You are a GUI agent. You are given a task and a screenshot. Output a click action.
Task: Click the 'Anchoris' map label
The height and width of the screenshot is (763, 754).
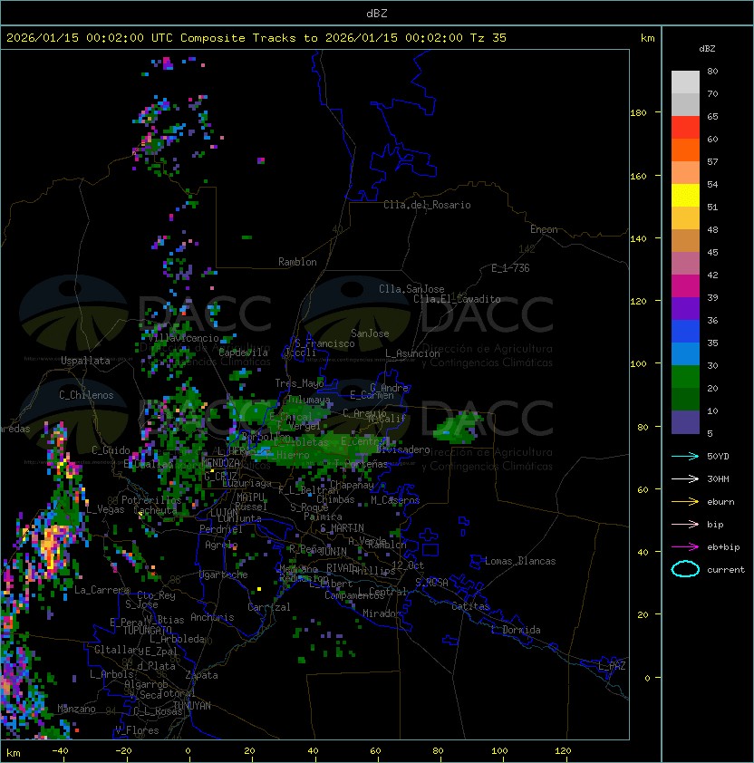[212, 617]
